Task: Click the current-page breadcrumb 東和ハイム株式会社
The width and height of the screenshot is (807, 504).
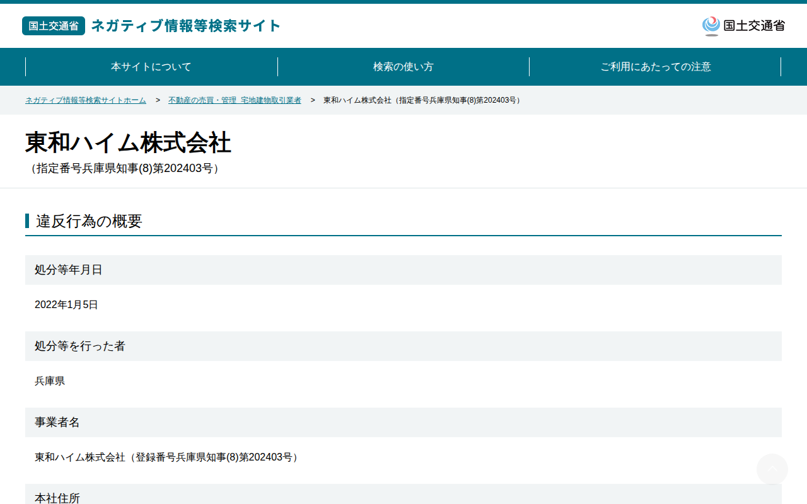Action: [x=423, y=100]
